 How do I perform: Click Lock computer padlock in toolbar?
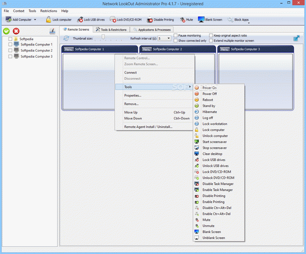(48, 19)
